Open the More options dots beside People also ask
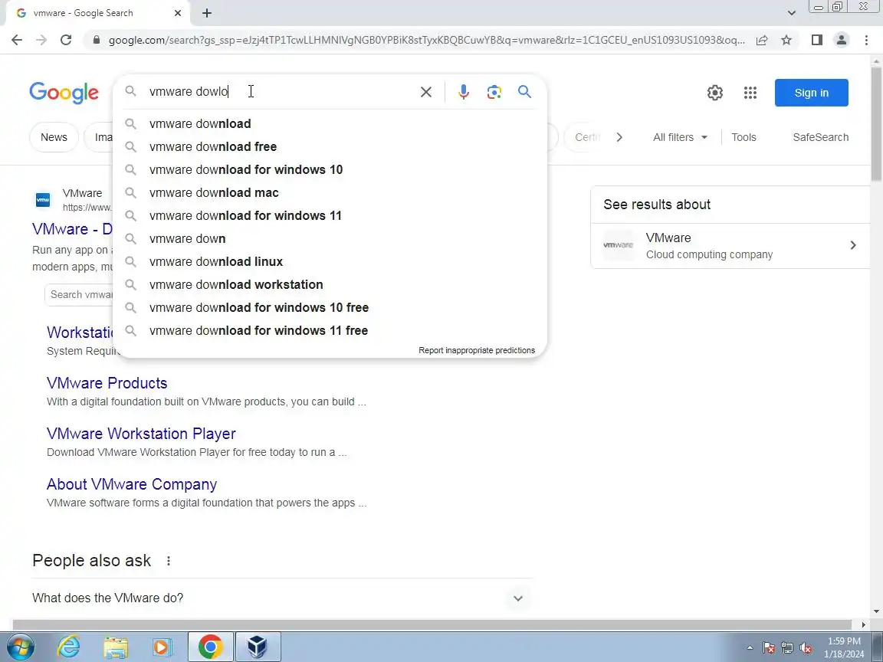Image resolution: width=883 pixels, height=662 pixels. 169,561
